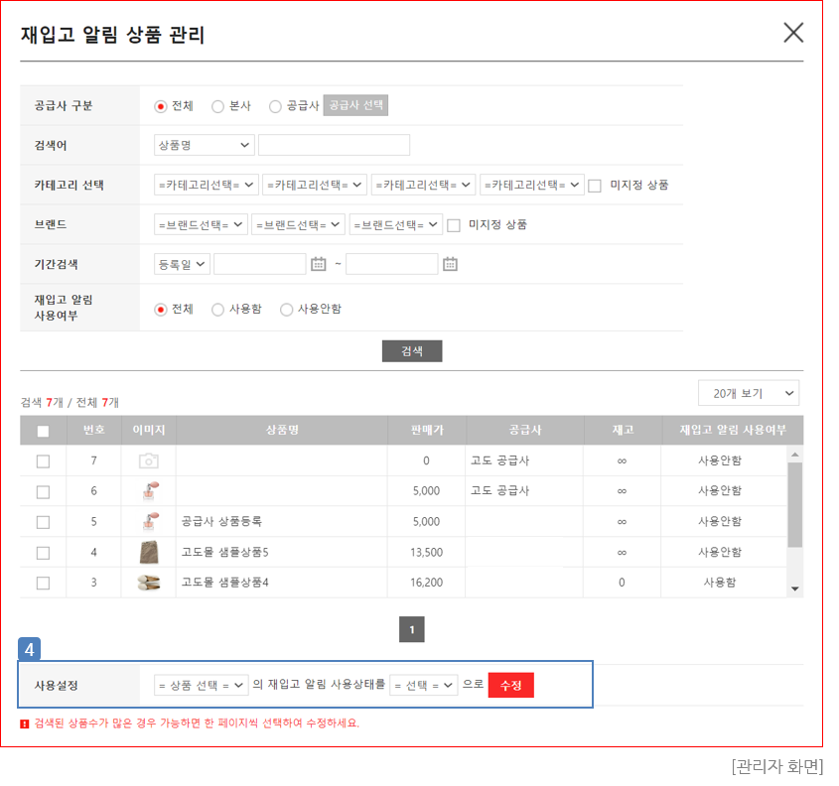Open the end date calendar picker
This screenshot has height=786, width=839.
click(450, 264)
